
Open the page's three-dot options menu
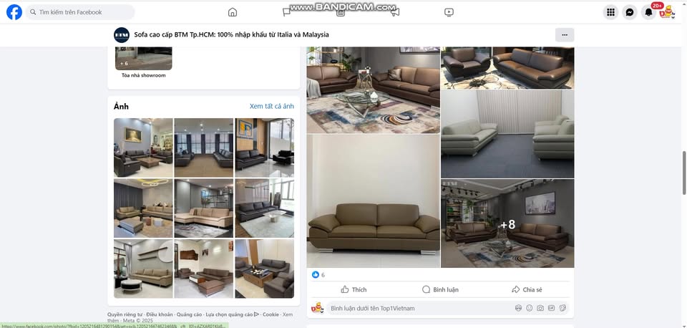(565, 34)
